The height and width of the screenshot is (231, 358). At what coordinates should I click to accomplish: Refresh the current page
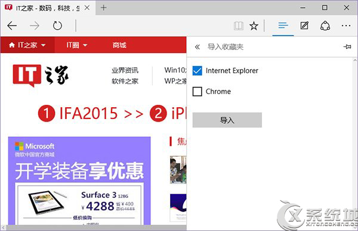tap(57, 26)
